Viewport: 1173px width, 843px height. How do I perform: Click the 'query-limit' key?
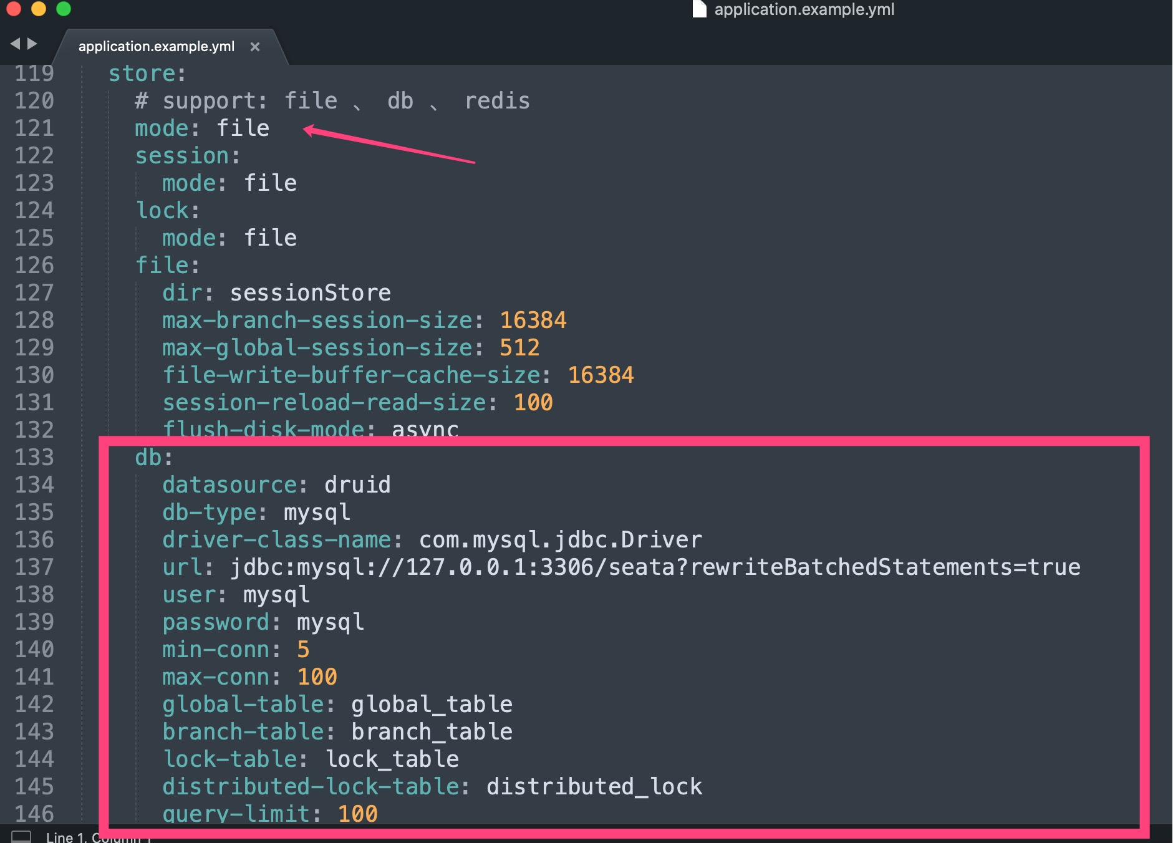coord(236,814)
